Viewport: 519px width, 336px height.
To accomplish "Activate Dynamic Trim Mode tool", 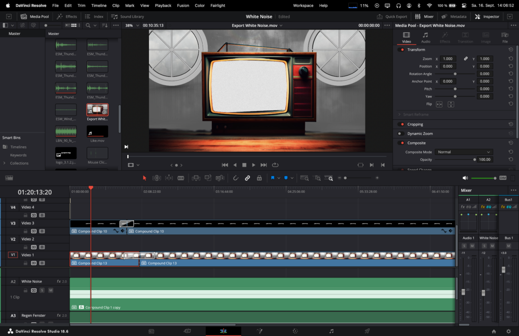I will pos(169,178).
